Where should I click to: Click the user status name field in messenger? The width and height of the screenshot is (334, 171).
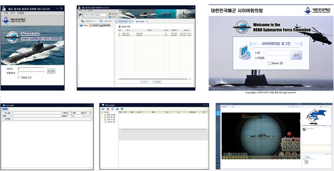point(95,15)
